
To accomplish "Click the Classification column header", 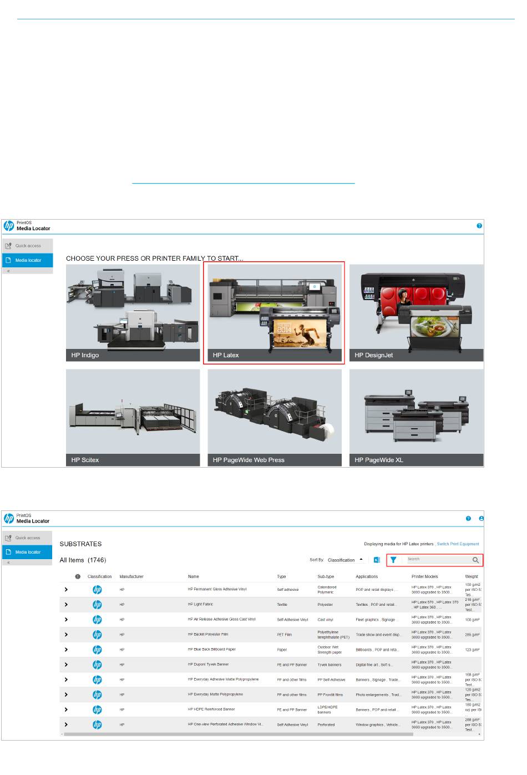I will (100, 577).
